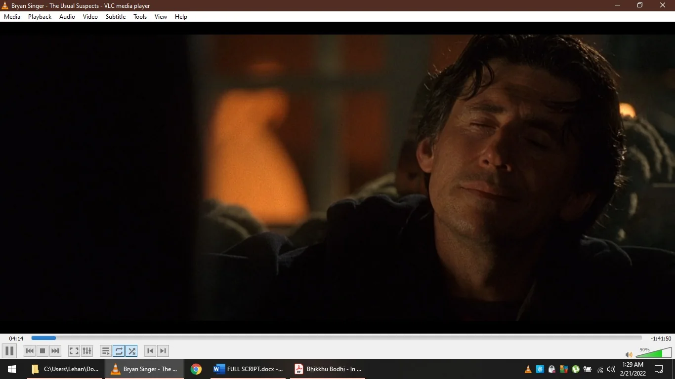Switch to the File Explorer taskbar window
Image resolution: width=675 pixels, height=379 pixels.
65,369
